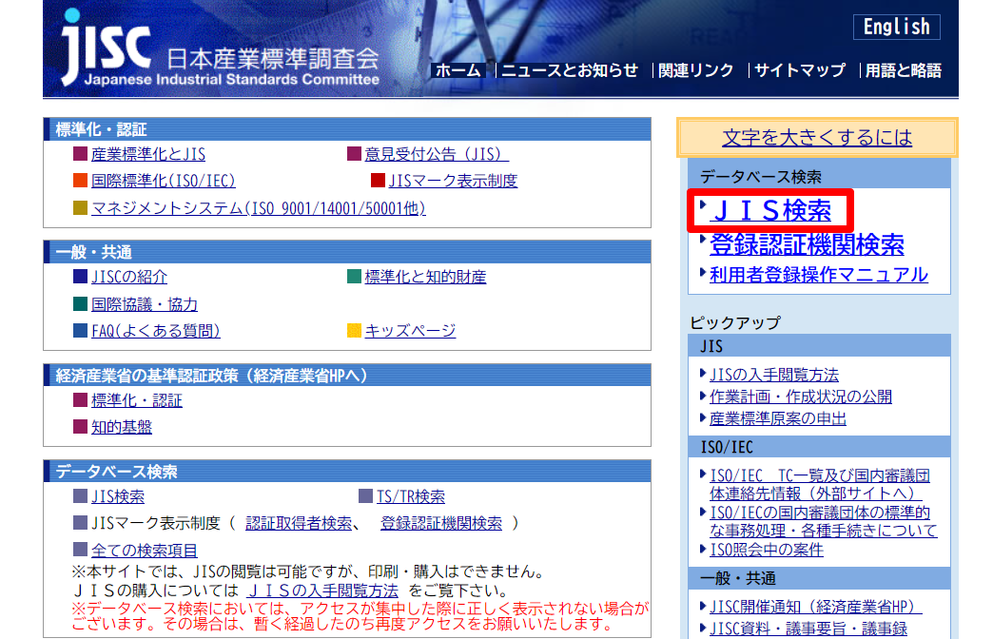This screenshot has height=639, width=993.
Task: Open 文字を大きくするには link
Action: (x=817, y=138)
